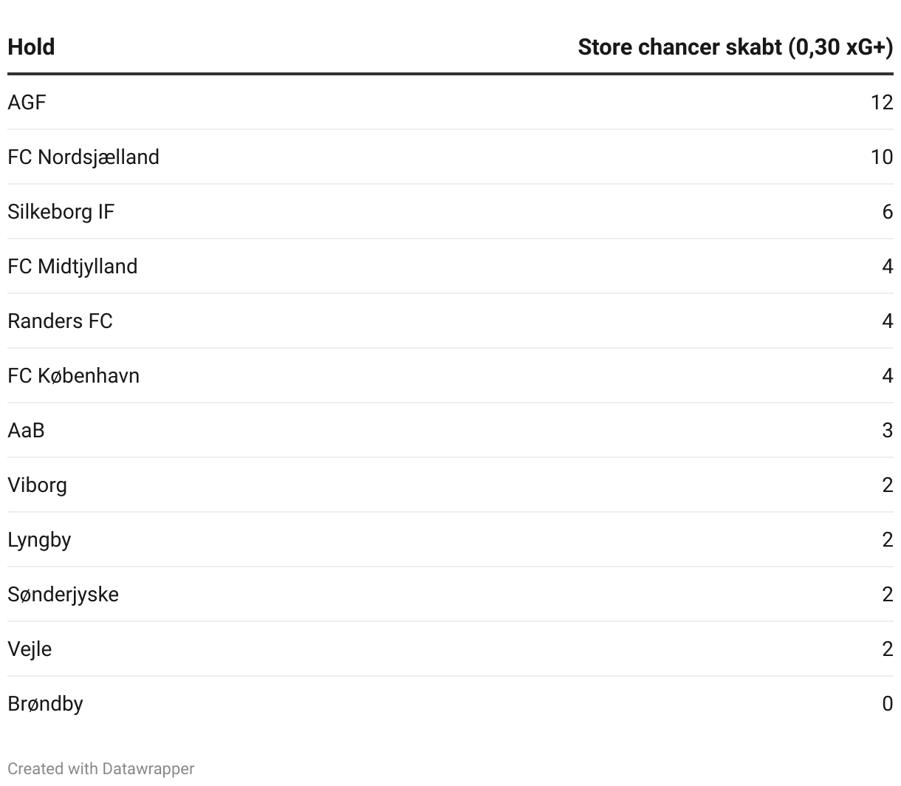This screenshot has width=901, height=786.
Task: Click the Store chancer skabt column header
Action: pyautogui.click(x=736, y=47)
